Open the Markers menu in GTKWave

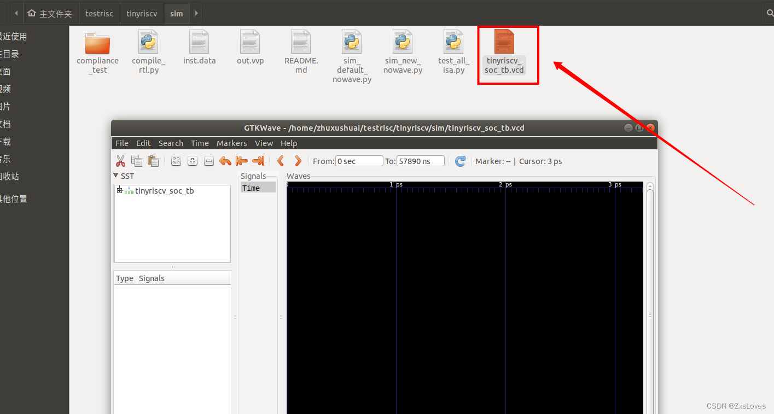(x=231, y=143)
